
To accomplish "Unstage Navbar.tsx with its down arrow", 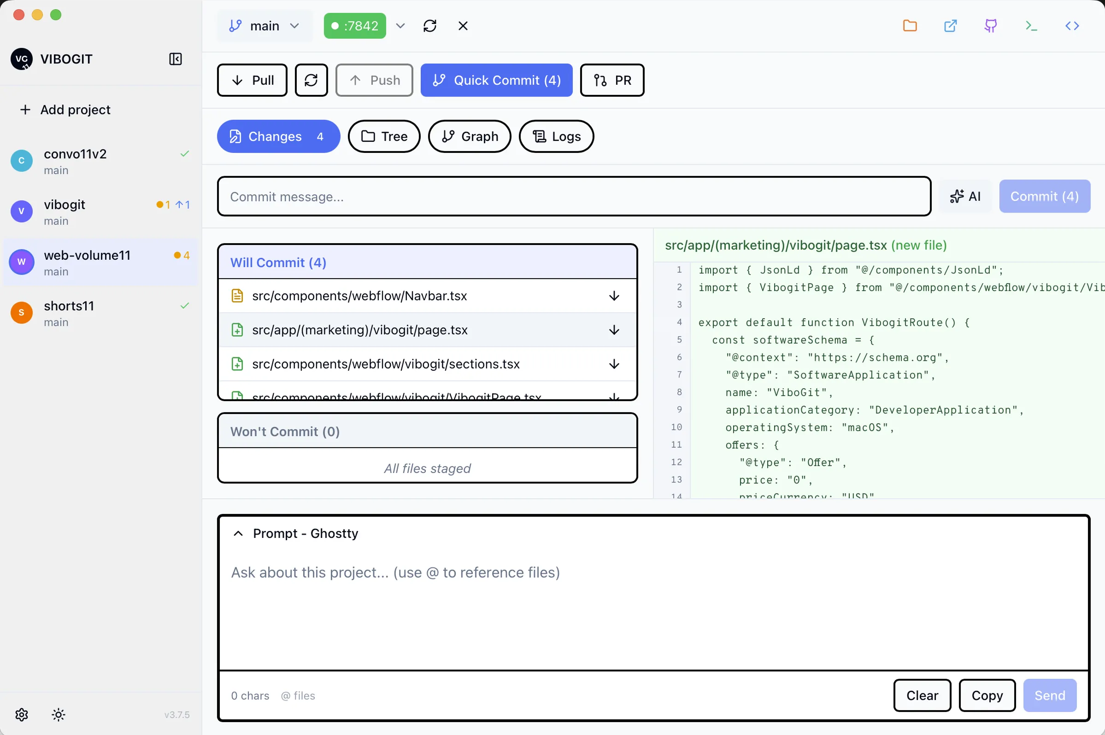I will tap(614, 296).
